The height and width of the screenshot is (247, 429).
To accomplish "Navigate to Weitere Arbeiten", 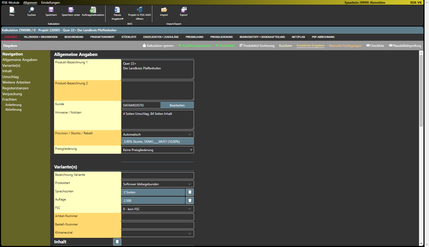I will coord(16,82).
